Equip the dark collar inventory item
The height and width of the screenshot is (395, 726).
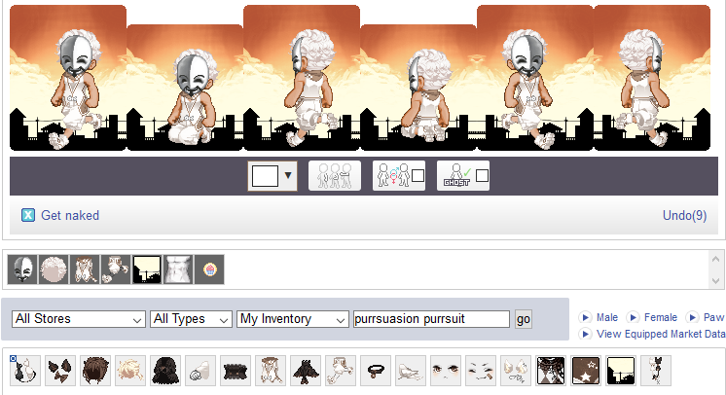click(x=376, y=371)
